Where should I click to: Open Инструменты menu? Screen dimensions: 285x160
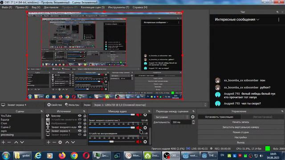tap(118, 8)
